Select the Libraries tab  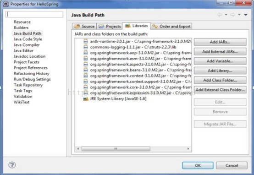point(136,26)
